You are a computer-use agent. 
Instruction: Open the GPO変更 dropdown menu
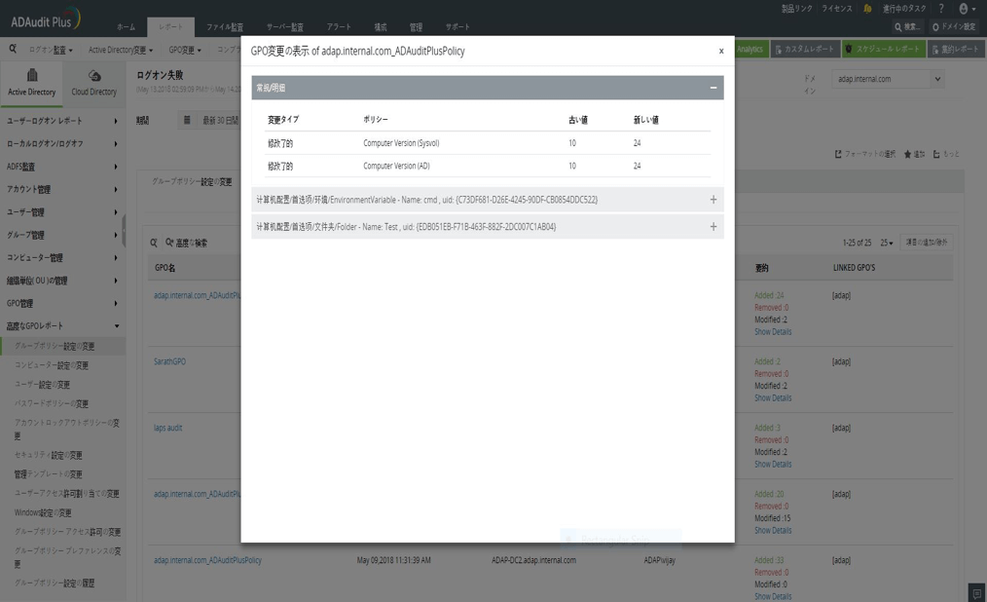(185, 50)
